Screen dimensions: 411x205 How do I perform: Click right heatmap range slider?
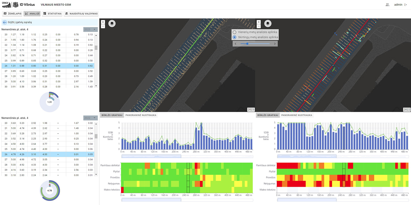307,200
